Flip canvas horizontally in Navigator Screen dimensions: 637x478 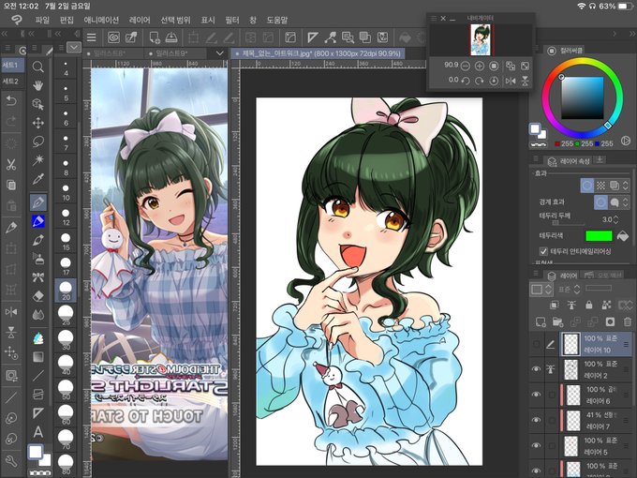[x=511, y=81]
